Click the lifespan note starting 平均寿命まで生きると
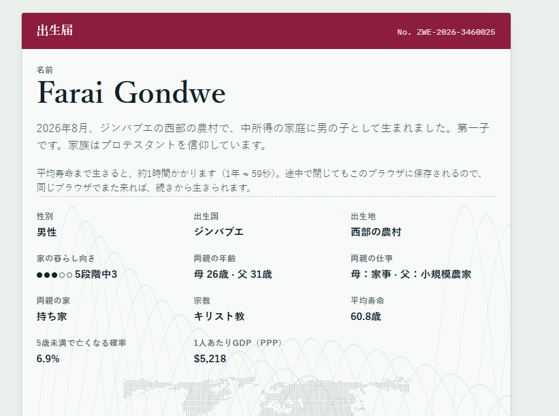The height and width of the screenshot is (416, 559). coord(260,180)
